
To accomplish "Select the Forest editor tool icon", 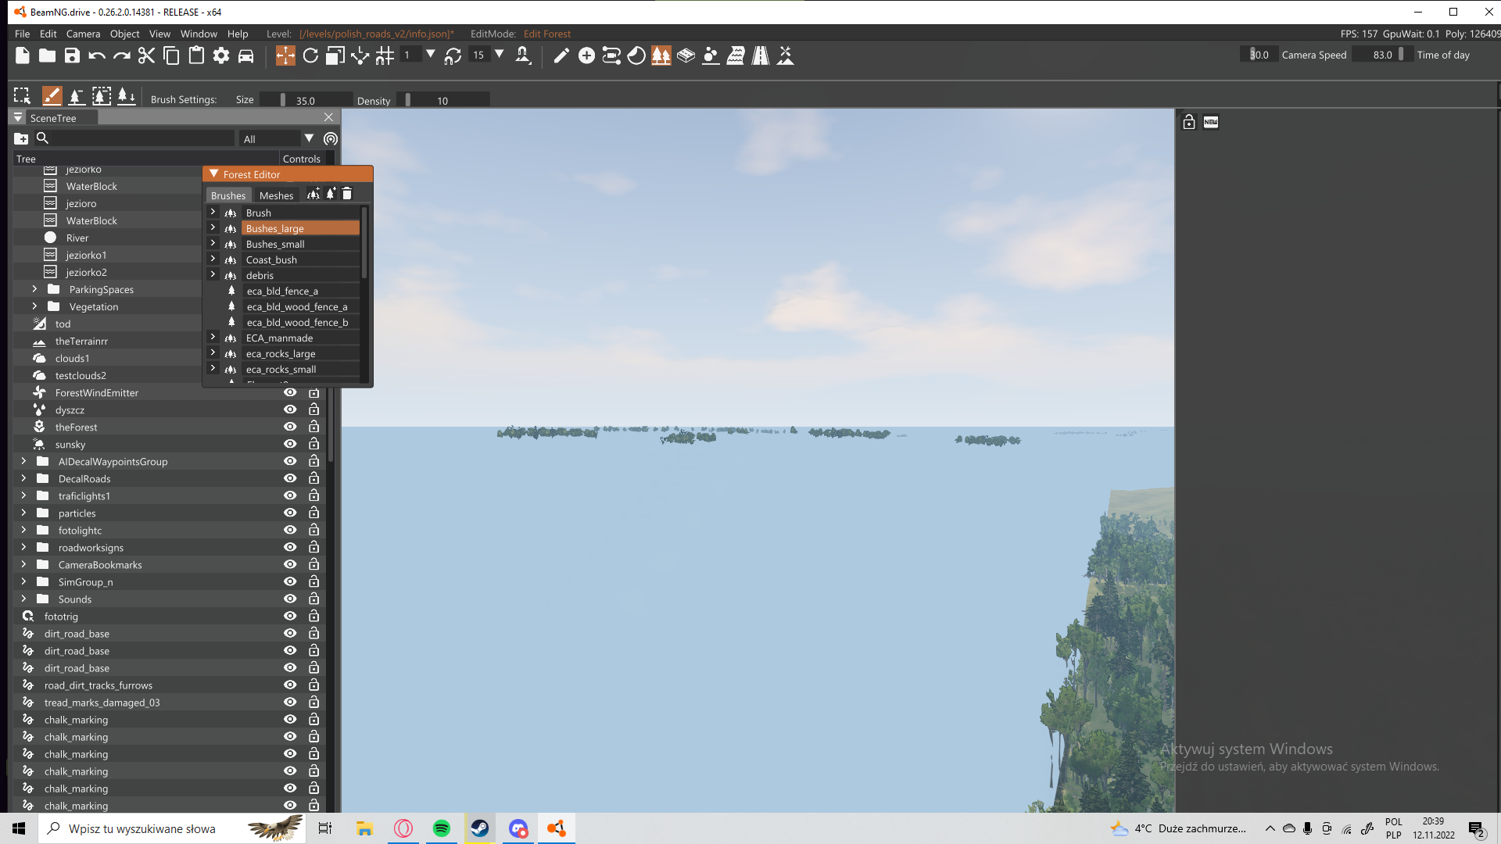I will pyautogui.click(x=661, y=55).
